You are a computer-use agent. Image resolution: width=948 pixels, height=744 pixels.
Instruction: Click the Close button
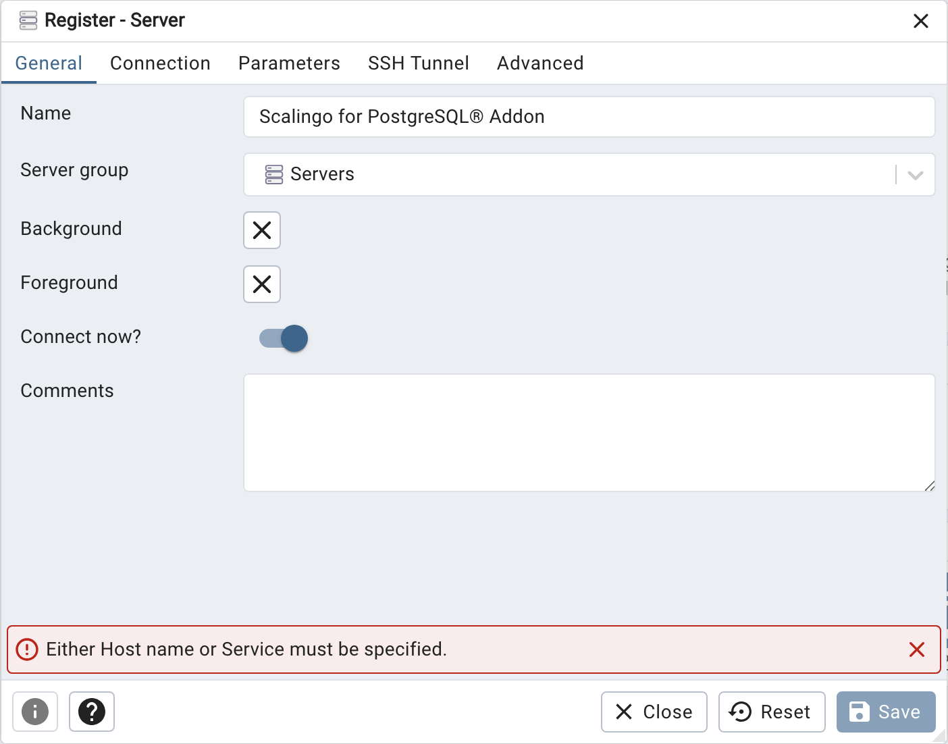pyautogui.click(x=654, y=712)
